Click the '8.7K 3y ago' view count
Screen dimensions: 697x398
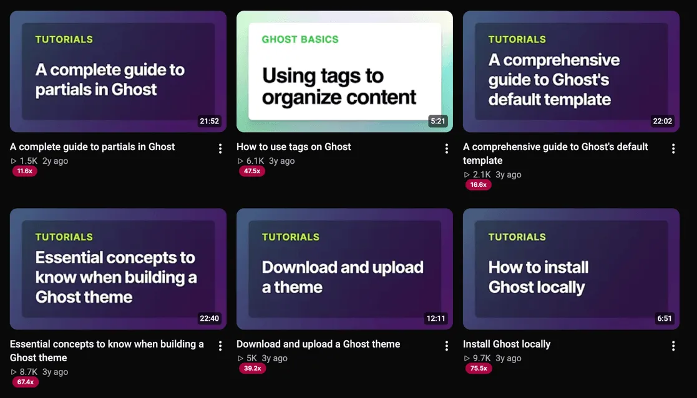click(x=39, y=372)
